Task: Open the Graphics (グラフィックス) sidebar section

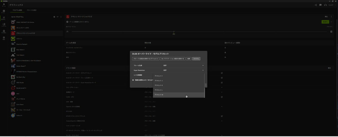Action: click(x=4, y=18)
